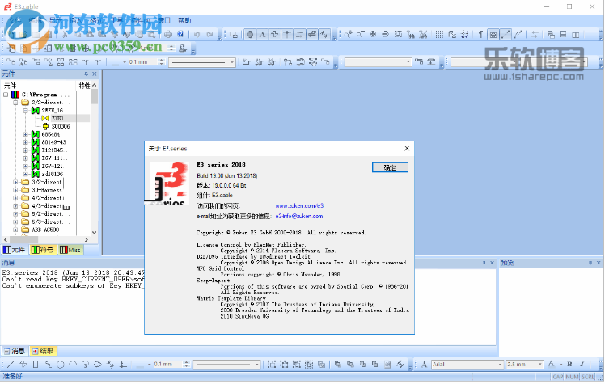Switch to the 元件 tab at the panel bottom
Screen dimensions: 605x384
pyautogui.click(x=14, y=250)
